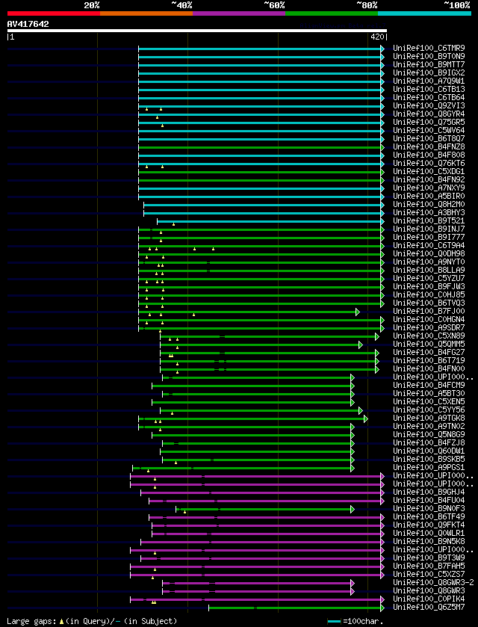Screen dimensions: 478x627
Task: Select the UniRef100_C6TB64 label
Action: point(429,98)
